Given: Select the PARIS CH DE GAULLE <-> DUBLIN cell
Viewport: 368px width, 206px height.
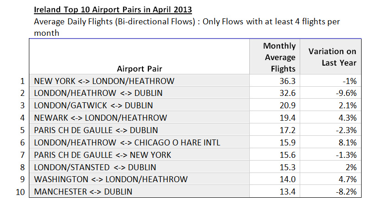Looking at the screenshot, I should (139, 130).
